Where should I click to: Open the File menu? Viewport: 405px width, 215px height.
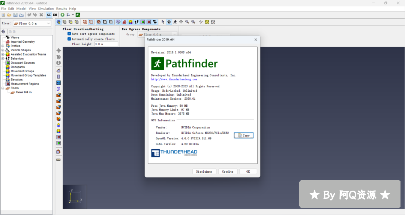pos(3,9)
